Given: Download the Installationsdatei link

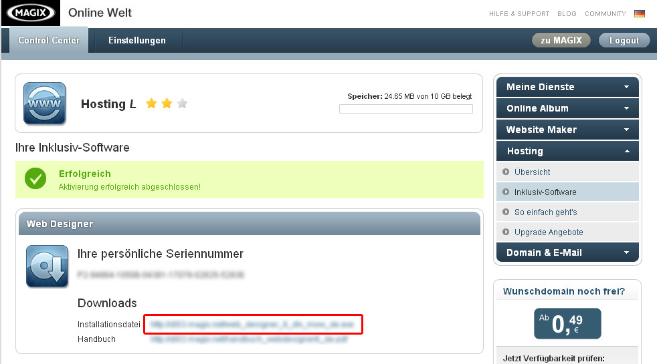Looking at the screenshot, I should [x=252, y=324].
